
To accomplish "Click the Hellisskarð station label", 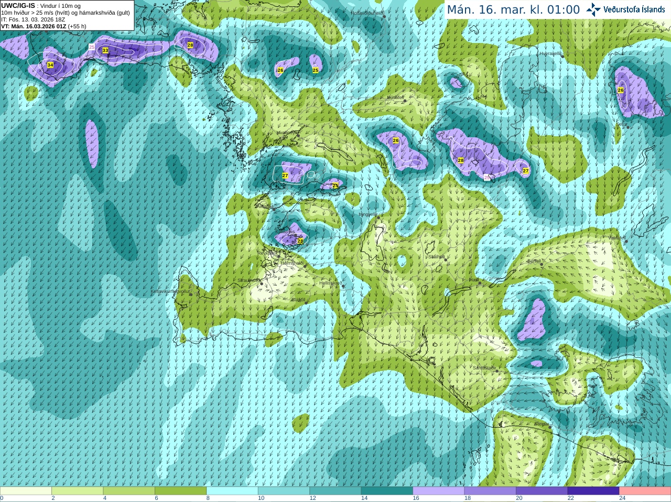I will (331, 283).
